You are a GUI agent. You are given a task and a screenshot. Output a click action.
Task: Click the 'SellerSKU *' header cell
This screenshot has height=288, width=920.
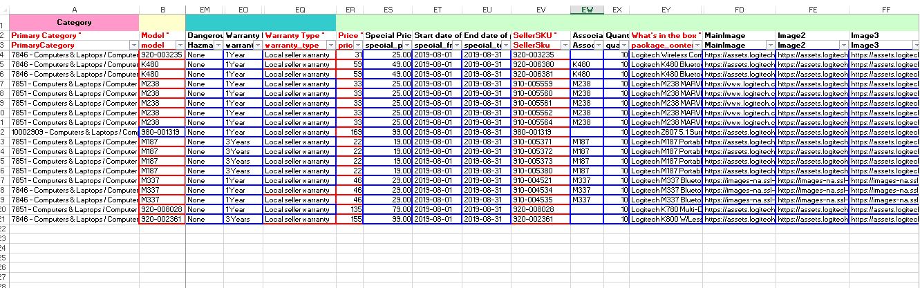(541, 35)
